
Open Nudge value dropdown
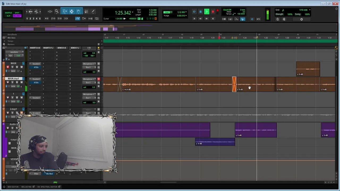pyautogui.click(x=186, y=16)
